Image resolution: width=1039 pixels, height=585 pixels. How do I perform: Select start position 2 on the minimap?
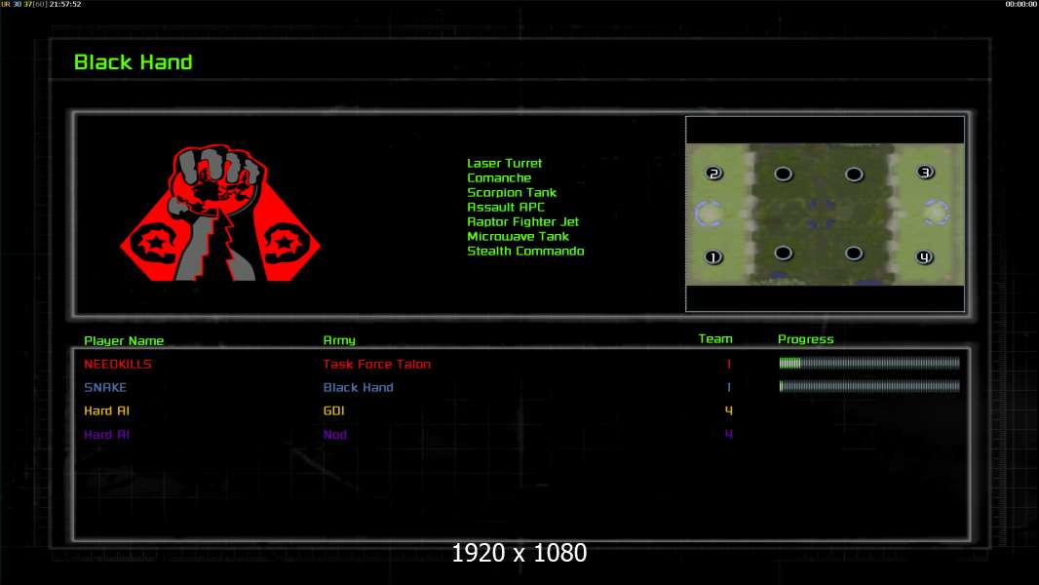pyautogui.click(x=713, y=174)
